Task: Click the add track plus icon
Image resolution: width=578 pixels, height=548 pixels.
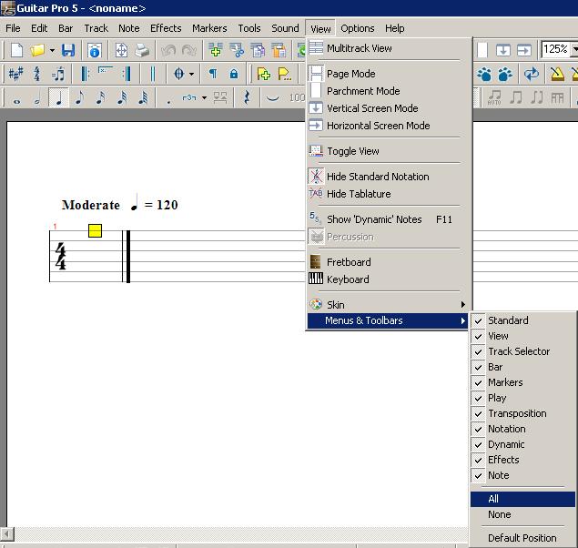Action: click(x=216, y=50)
